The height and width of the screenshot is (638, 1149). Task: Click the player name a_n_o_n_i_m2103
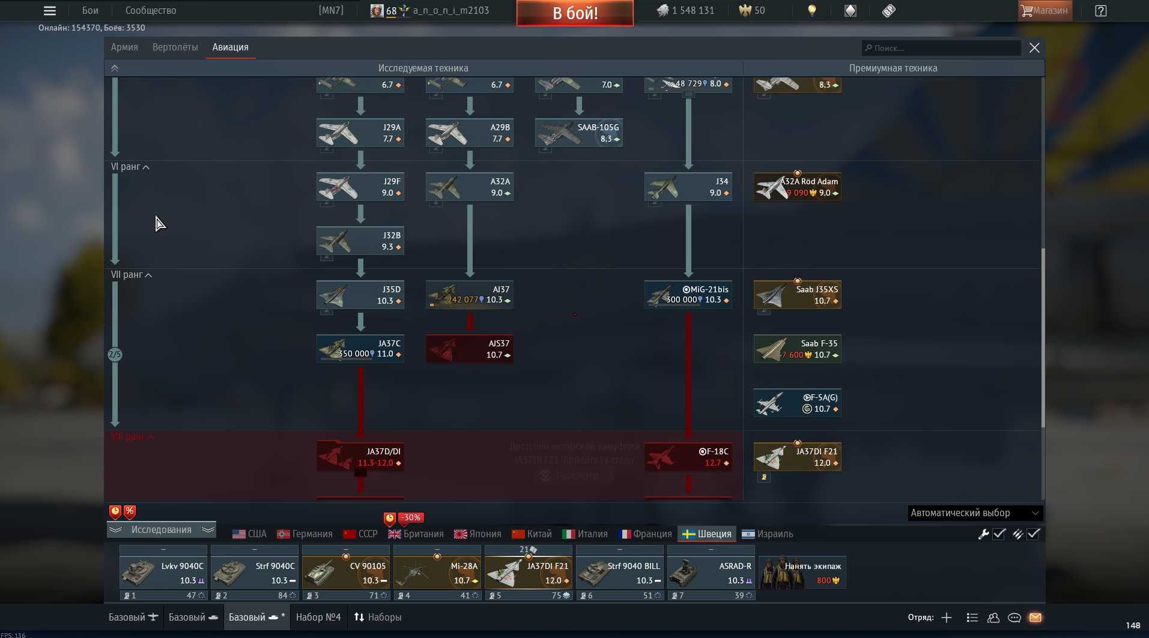[450, 10]
